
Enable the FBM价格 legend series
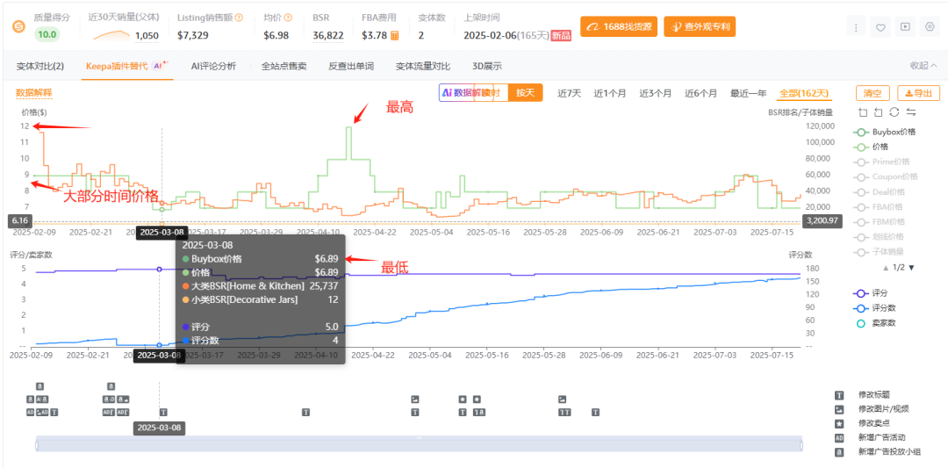pyautogui.click(x=879, y=221)
